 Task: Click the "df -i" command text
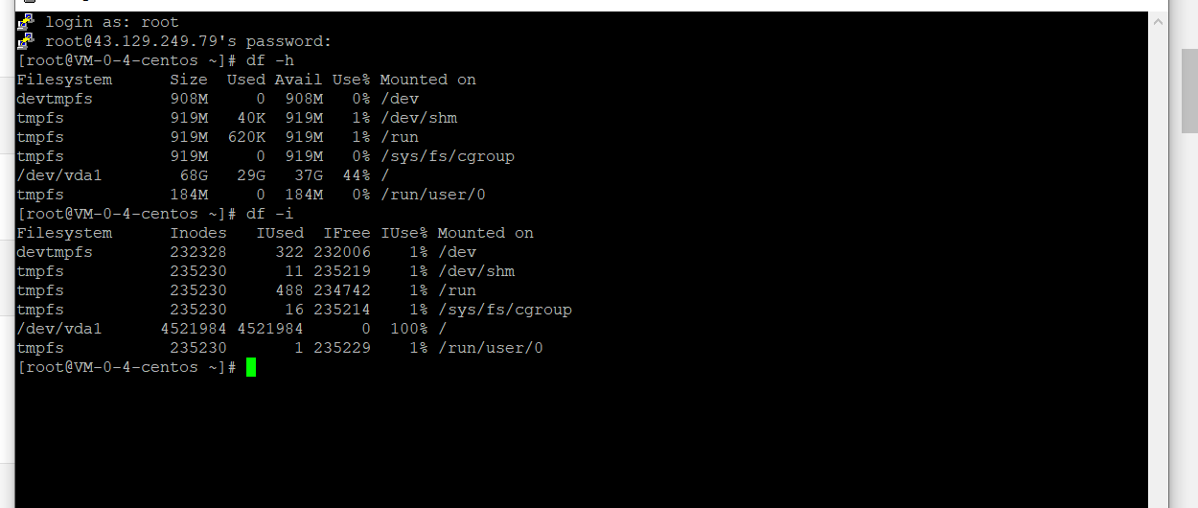click(270, 214)
